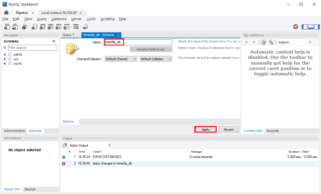
Task: Open the Default Collation dropdown
Action: tap(156, 59)
